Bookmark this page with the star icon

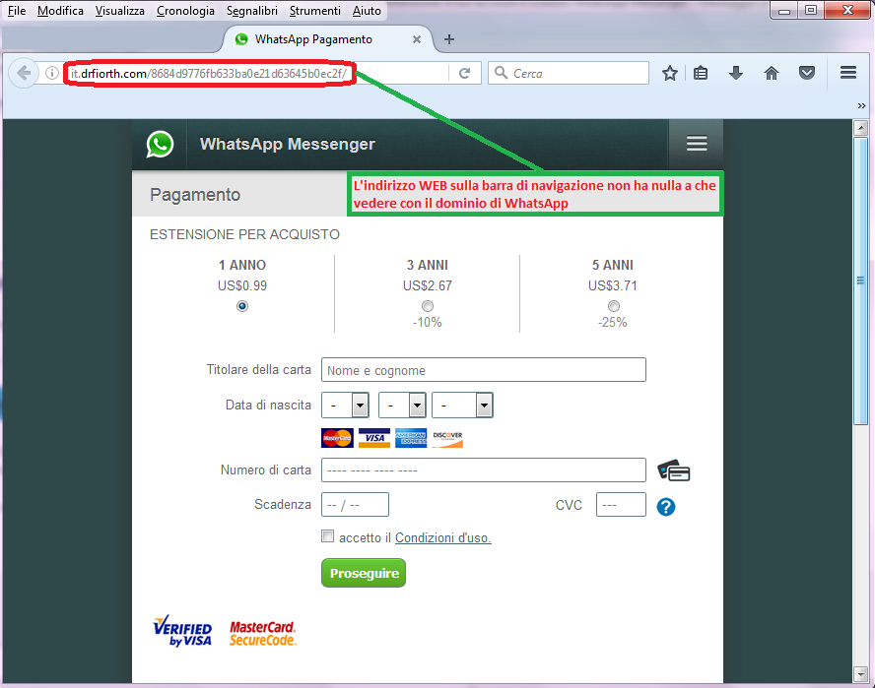[670, 73]
